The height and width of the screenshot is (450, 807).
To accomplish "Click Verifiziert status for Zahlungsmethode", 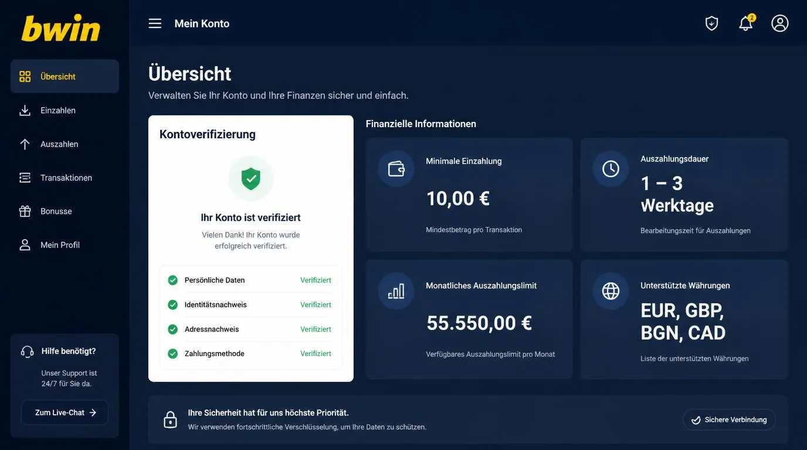I will (316, 354).
